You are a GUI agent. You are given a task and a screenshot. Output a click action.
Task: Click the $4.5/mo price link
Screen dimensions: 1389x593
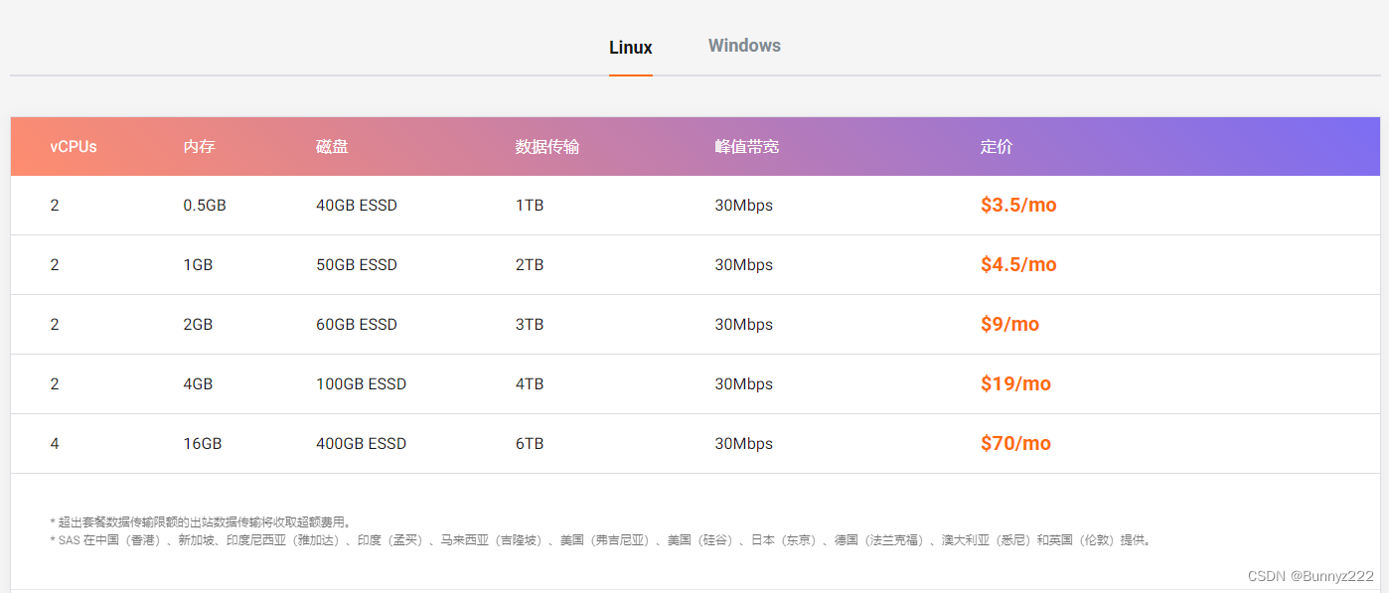1018,264
